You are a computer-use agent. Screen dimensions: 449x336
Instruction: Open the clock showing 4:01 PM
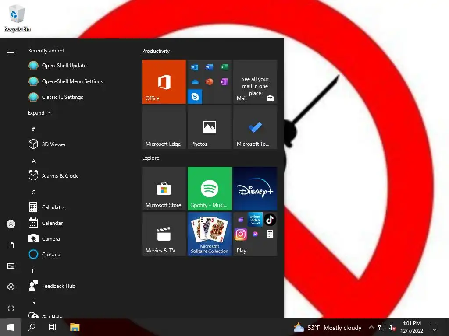[x=411, y=327]
